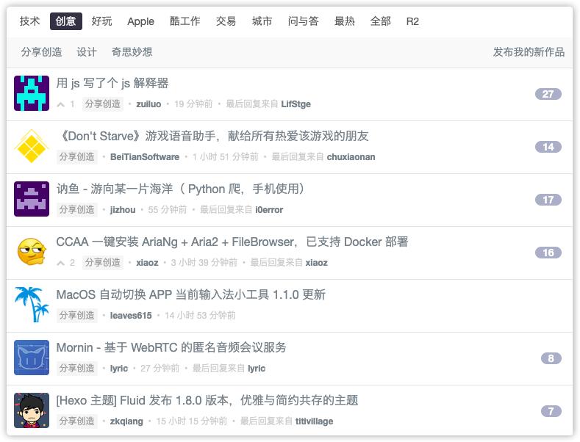This screenshot has height=442, width=580.
Task: Open last replier LifStge profile
Action: (296, 104)
